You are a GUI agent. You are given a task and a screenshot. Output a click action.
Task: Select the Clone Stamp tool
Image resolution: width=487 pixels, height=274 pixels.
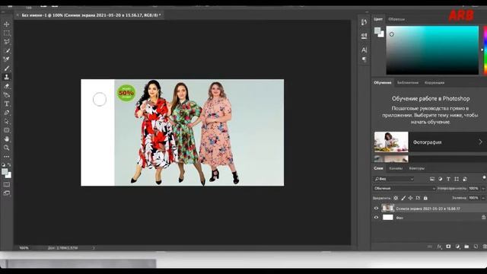7,77
